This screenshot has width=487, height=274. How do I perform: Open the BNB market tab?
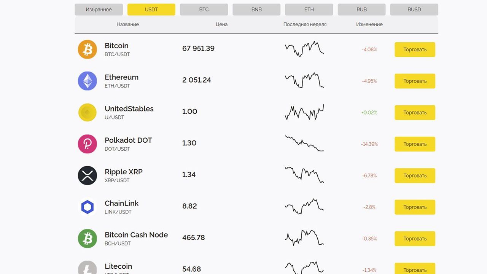[x=256, y=10]
